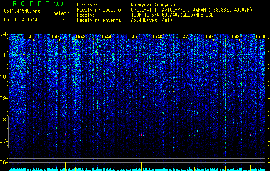Click the 1543 time marker
Screen dimensions: 270x171
[80, 37]
